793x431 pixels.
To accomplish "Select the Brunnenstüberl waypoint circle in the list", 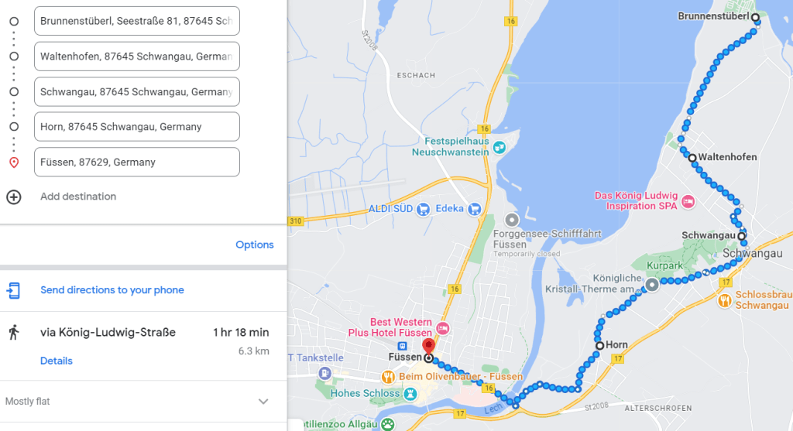I will [14, 21].
